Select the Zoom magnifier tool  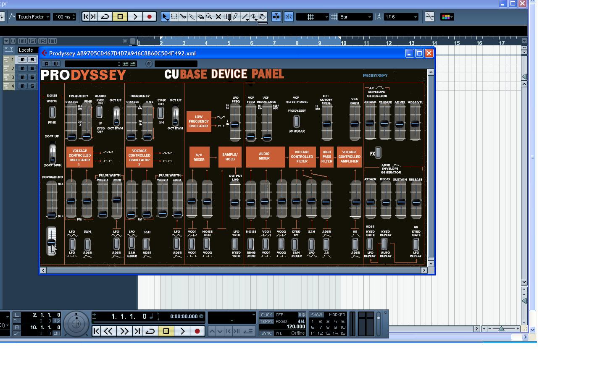tap(209, 17)
